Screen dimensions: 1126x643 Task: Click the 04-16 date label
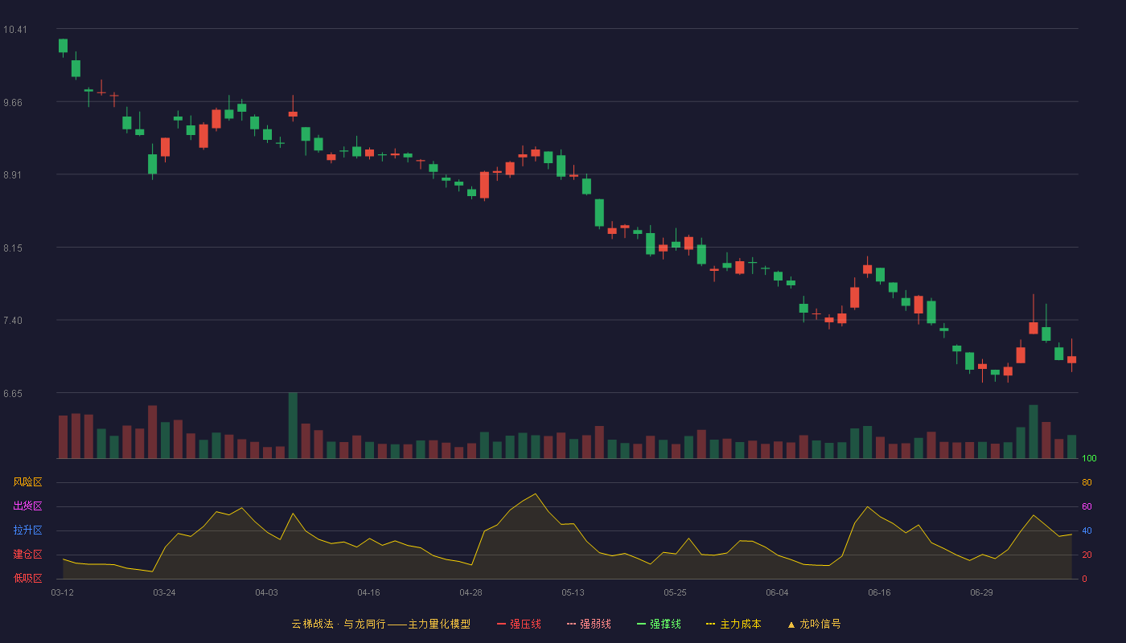point(368,592)
